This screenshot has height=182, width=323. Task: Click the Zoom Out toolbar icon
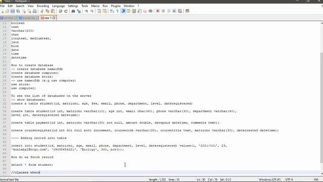pos(92,11)
